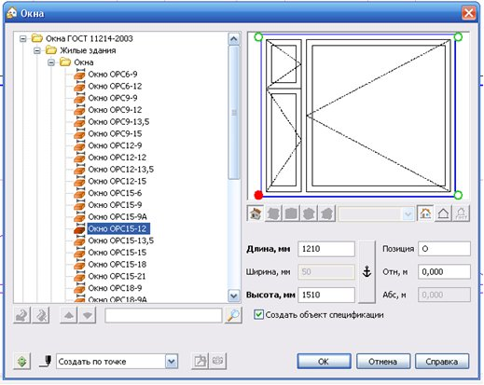Click the bottom-right green anchor point
The image size is (484, 385).
(x=458, y=195)
